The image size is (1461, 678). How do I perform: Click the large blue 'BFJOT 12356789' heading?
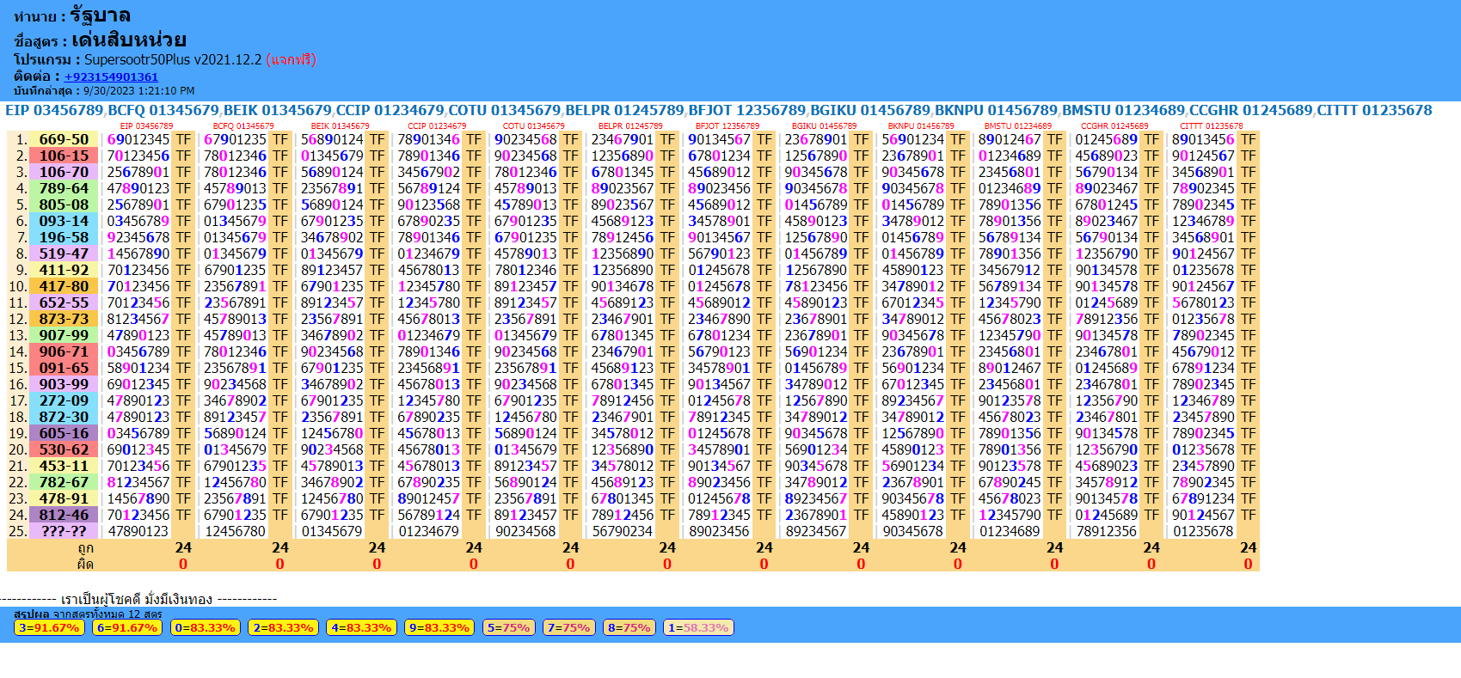(747, 110)
